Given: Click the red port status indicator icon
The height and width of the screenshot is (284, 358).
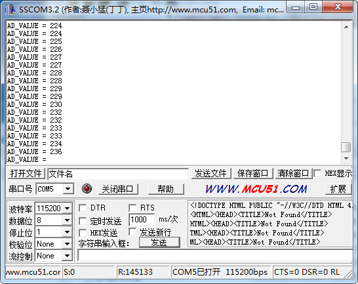Looking at the screenshot, I should point(87,189).
